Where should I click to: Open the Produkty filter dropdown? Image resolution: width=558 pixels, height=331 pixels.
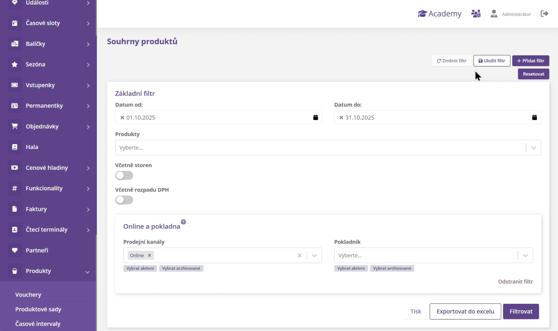(533, 148)
